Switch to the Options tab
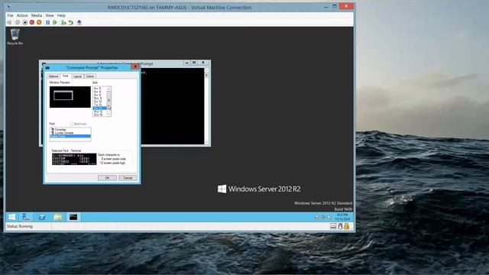The width and height of the screenshot is (489, 275). (x=53, y=76)
